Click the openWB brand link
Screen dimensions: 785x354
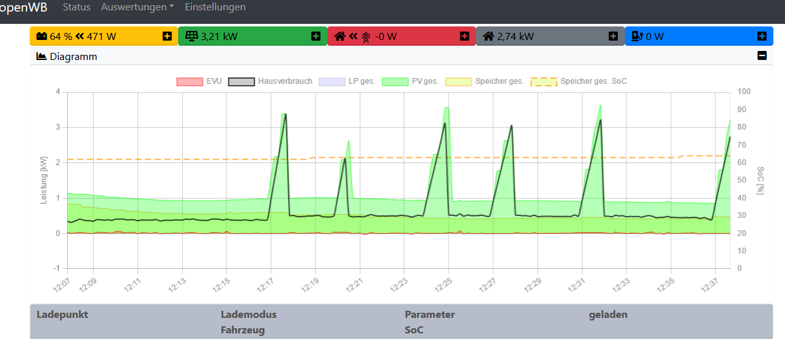[x=23, y=7]
